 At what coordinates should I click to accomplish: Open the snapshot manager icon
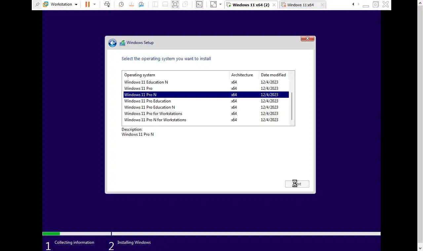tap(141, 5)
